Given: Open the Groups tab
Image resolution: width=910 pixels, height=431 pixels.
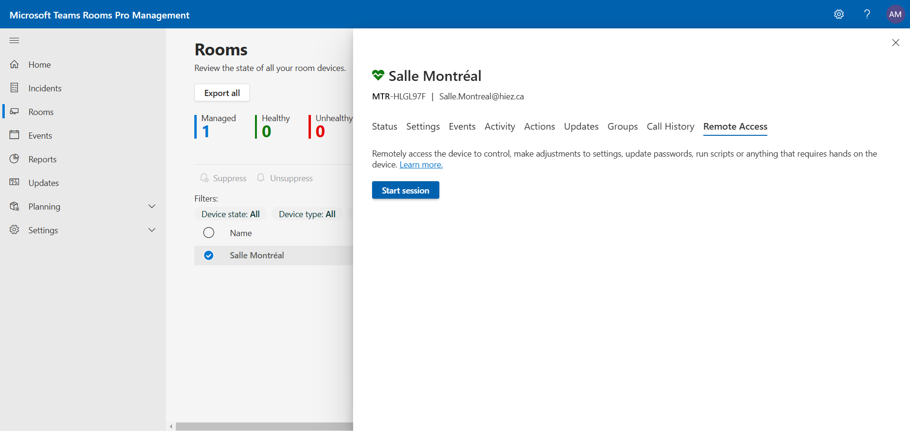Looking at the screenshot, I should [x=623, y=127].
